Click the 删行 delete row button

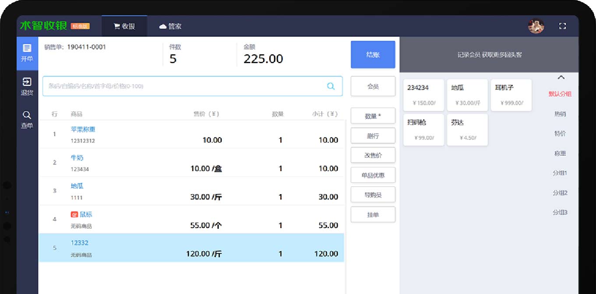pos(373,136)
